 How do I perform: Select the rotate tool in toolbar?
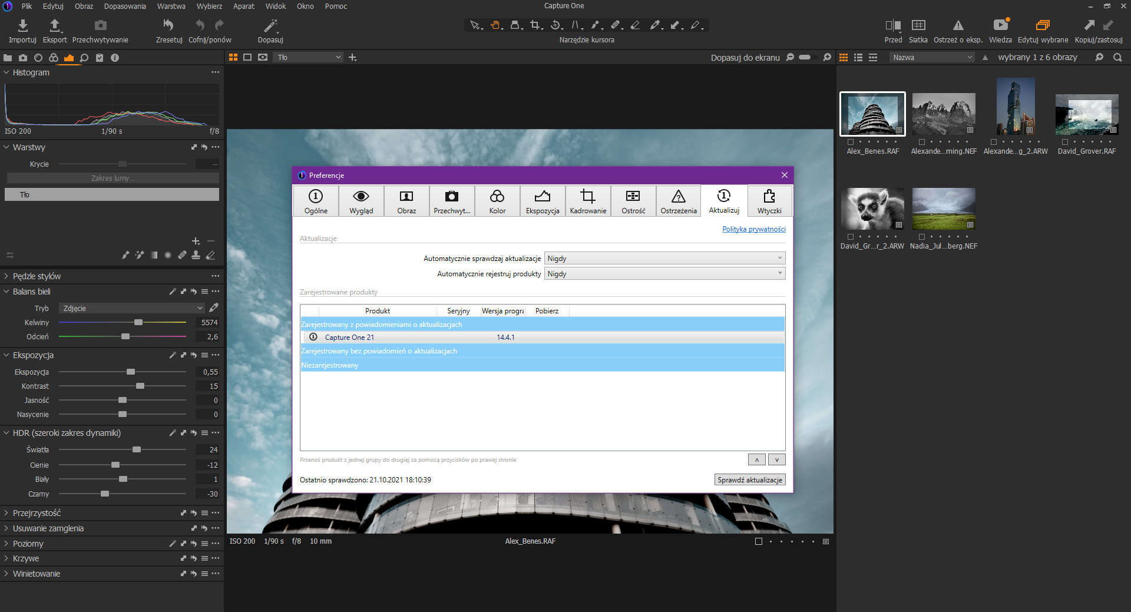pyautogui.click(x=555, y=25)
